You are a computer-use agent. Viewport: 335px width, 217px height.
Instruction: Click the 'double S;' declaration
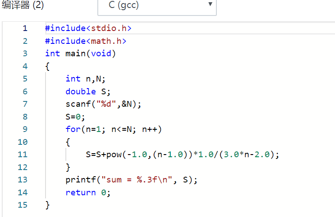click(x=88, y=92)
